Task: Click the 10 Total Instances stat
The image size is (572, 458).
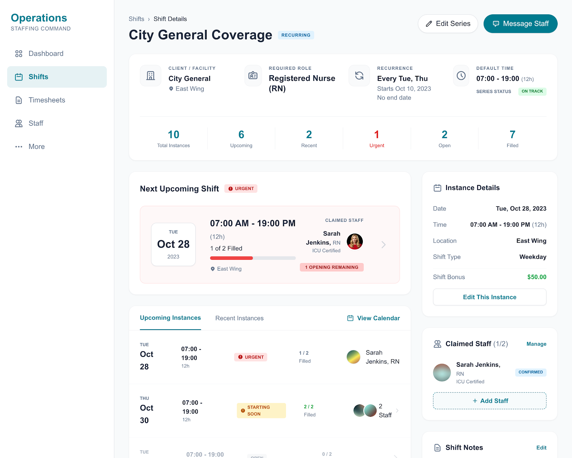Action: [x=173, y=138]
